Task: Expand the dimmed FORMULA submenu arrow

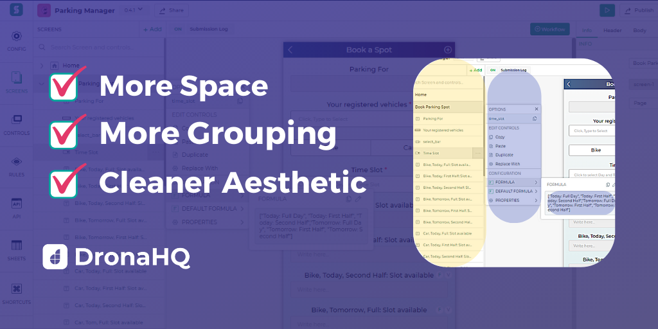Action: tap(242, 195)
